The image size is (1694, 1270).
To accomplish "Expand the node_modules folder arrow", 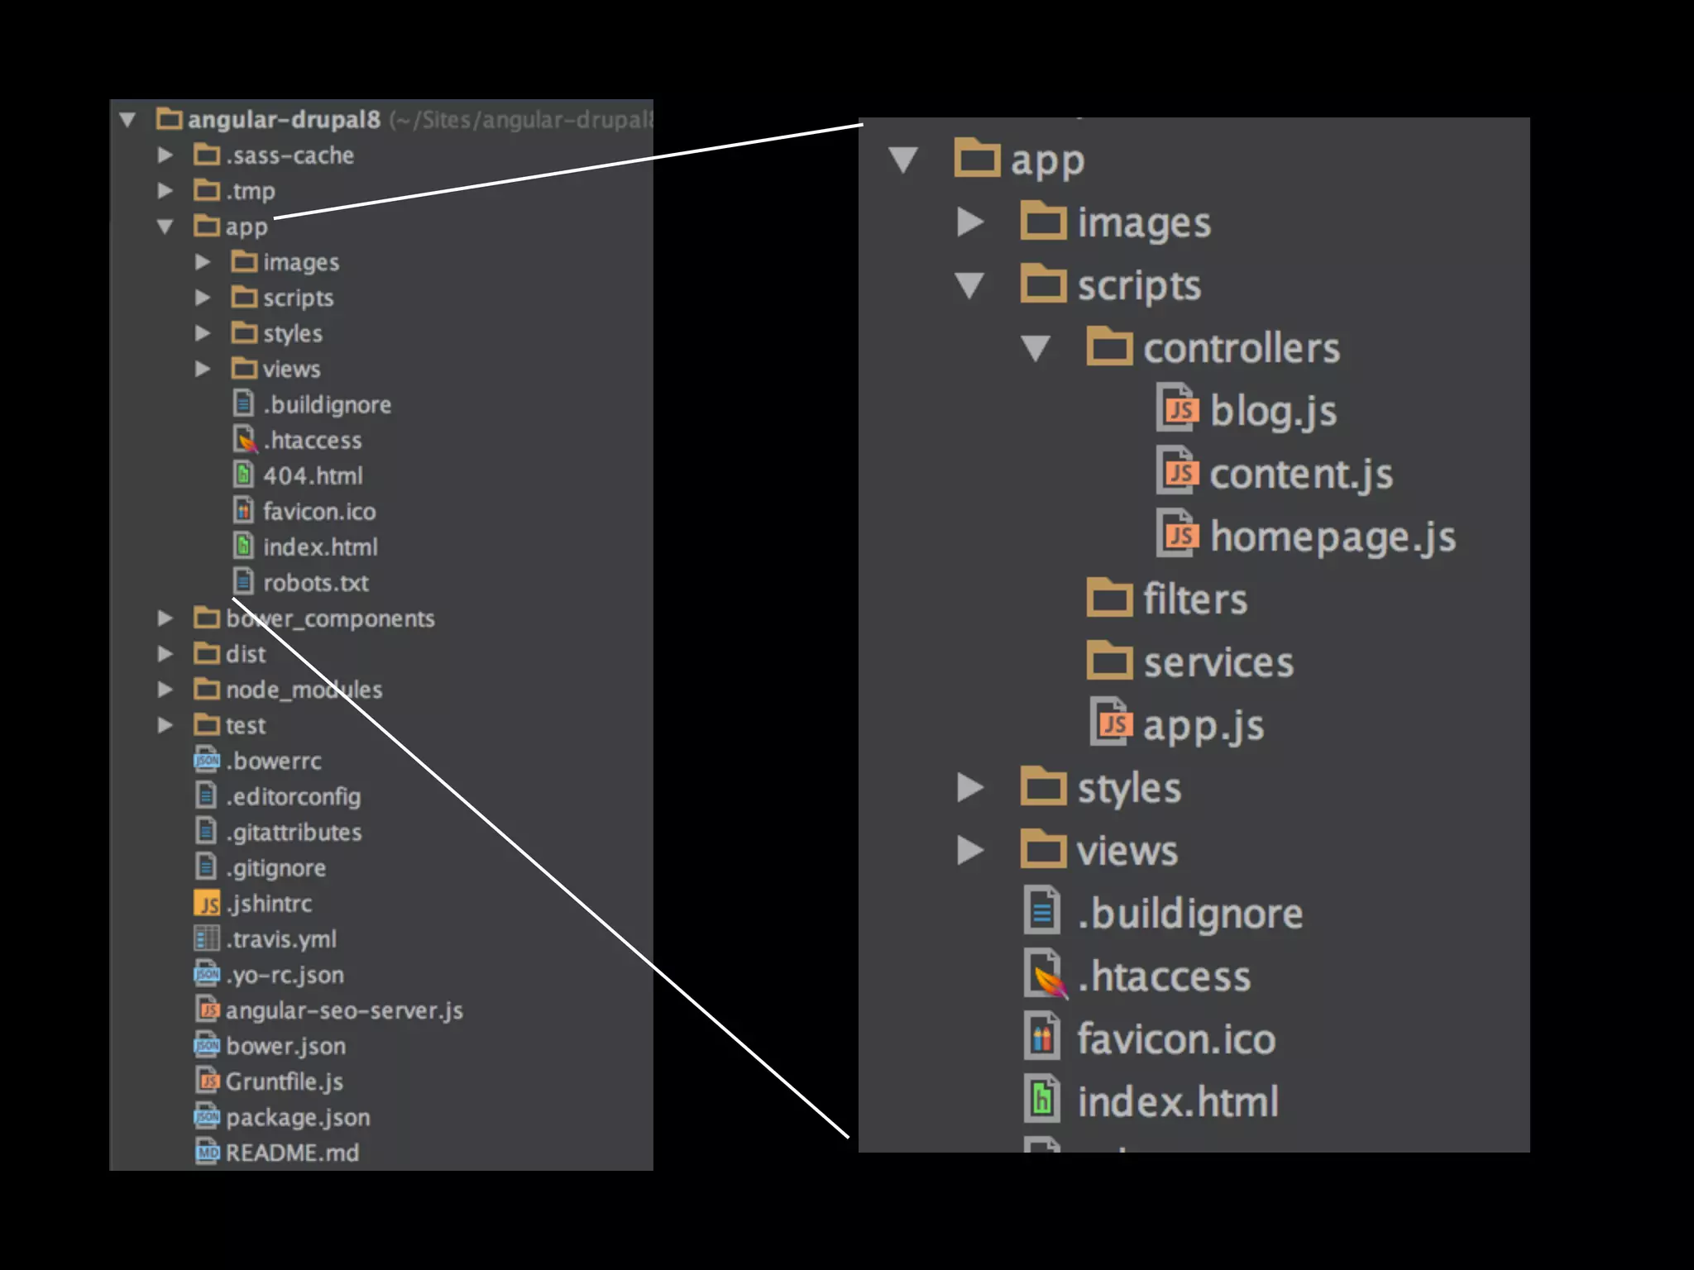I will 165,689.
